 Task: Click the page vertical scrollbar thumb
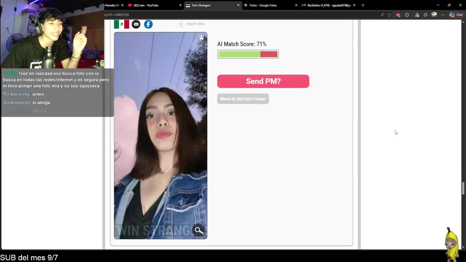(x=463, y=188)
